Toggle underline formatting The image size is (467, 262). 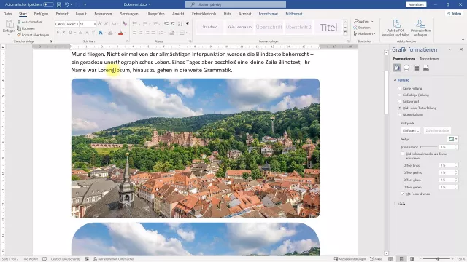[x=70, y=33]
